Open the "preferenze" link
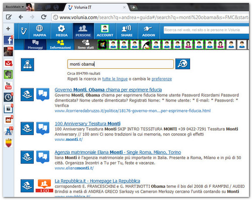The height and width of the screenshot is (200, 252). coord(162,79)
